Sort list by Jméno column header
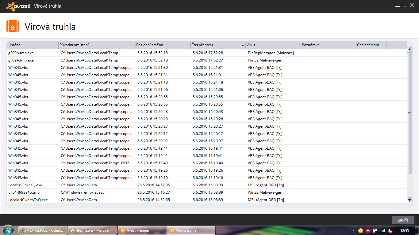 32,45
